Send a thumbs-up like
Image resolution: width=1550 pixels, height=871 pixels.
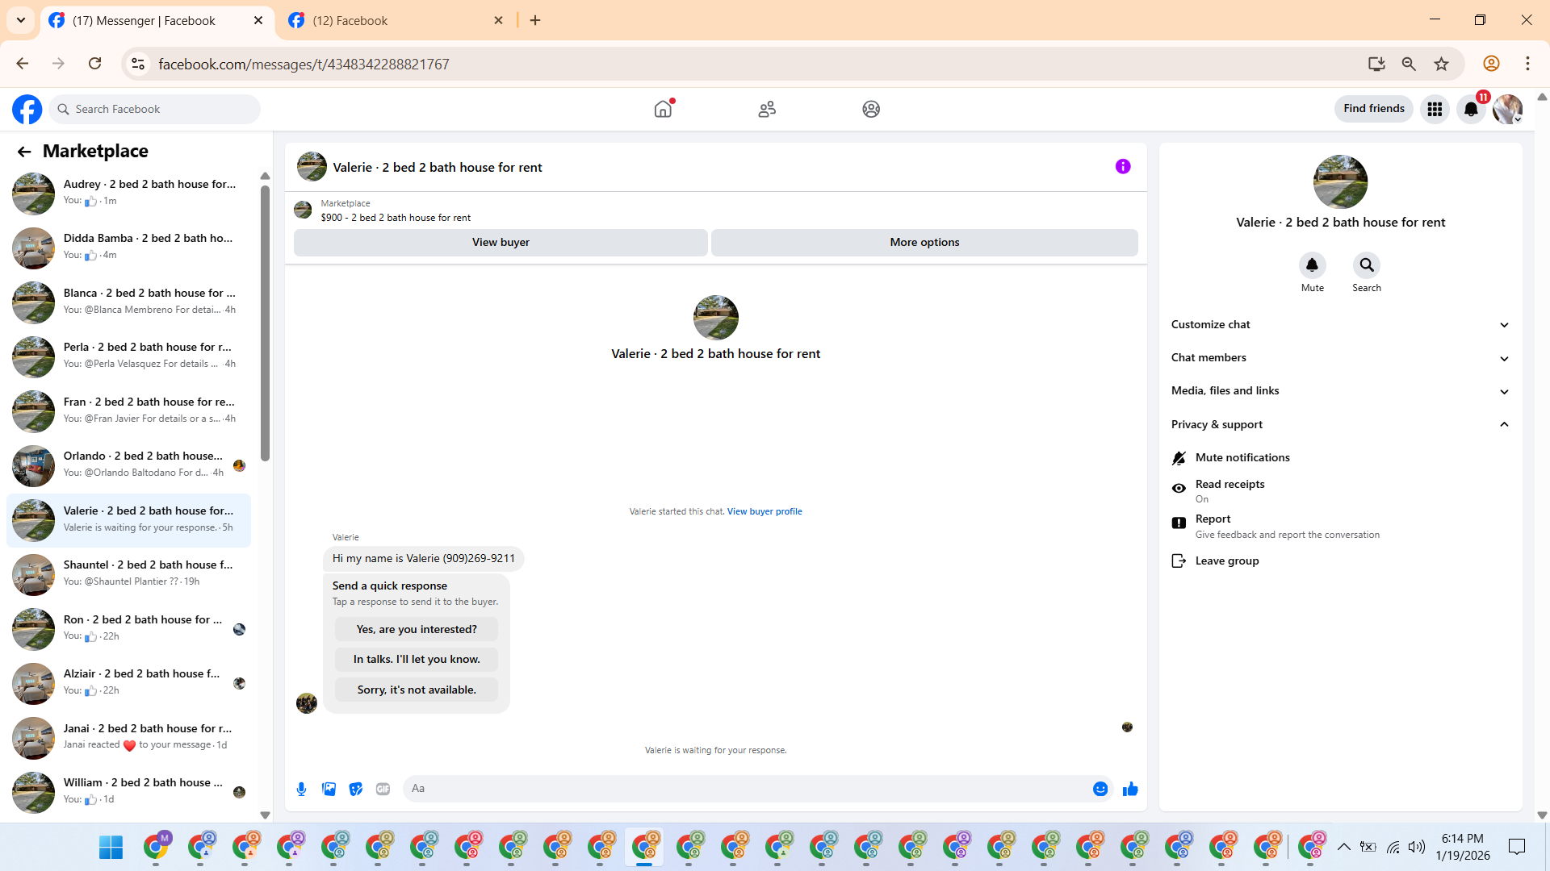[x=1130, y=789]
